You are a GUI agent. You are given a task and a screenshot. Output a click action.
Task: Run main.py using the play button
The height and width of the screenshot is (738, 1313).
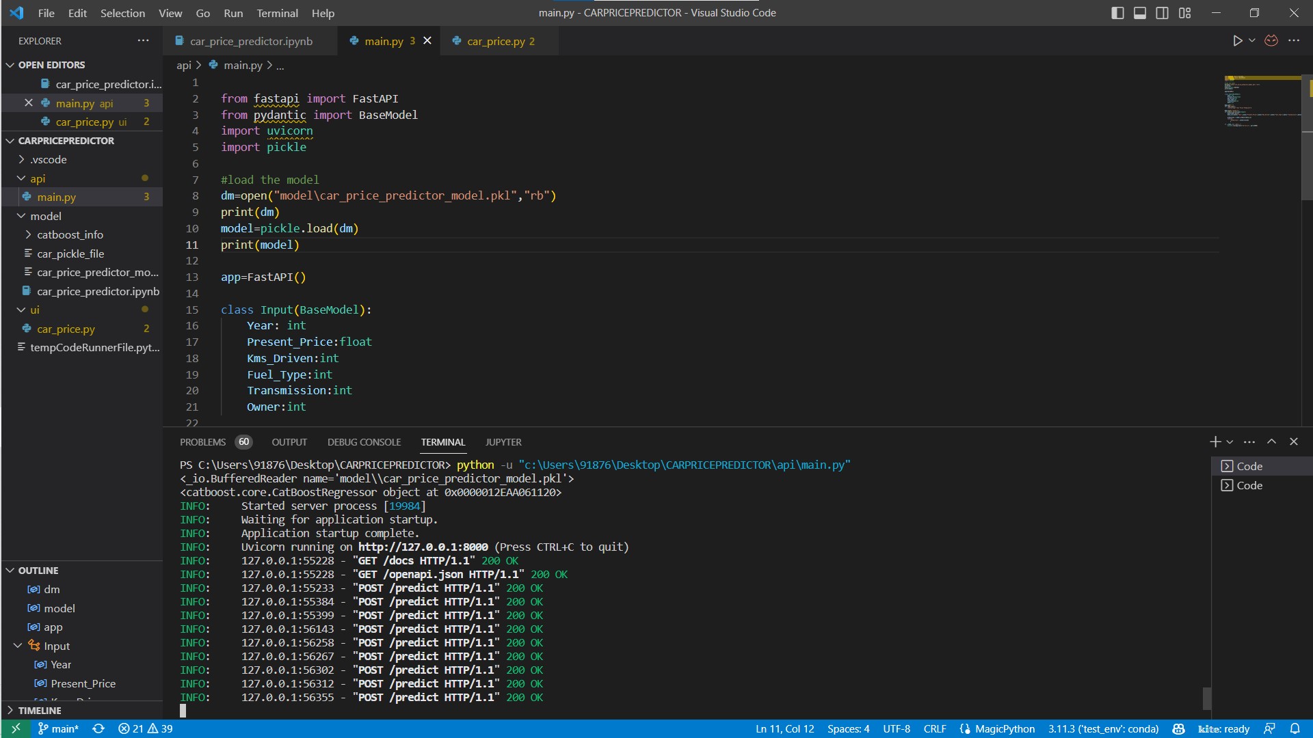(1238, 40)
